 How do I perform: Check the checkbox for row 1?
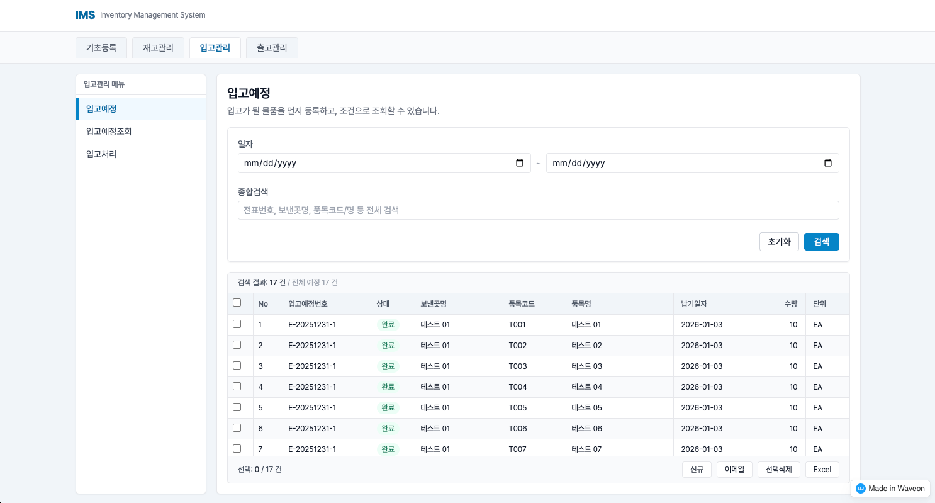pos(237,324)
